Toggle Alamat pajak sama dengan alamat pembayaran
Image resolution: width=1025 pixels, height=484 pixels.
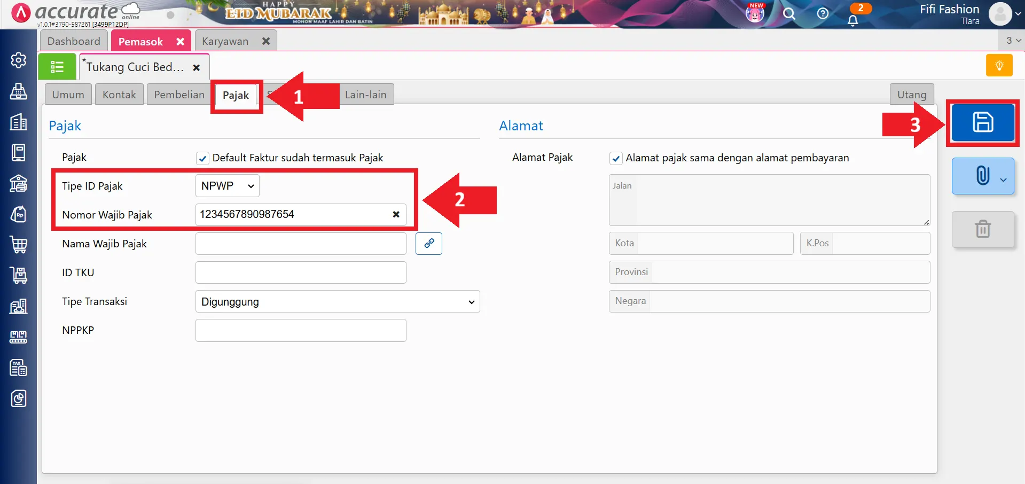pyautogui.click(x=616, y=158)
